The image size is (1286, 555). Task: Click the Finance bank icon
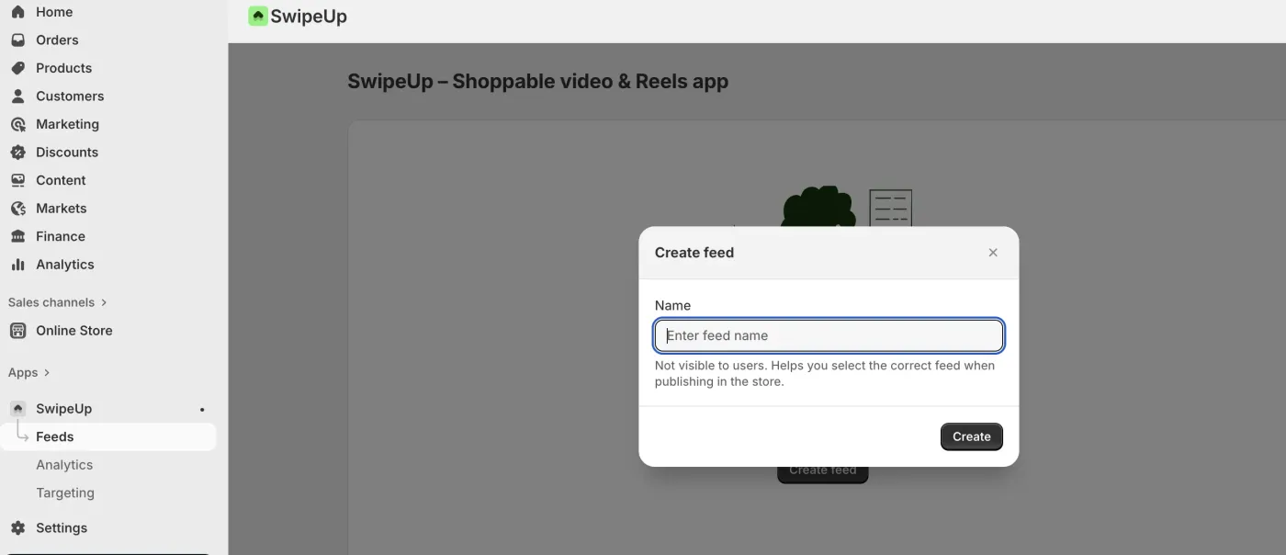[x=17, y=236]
